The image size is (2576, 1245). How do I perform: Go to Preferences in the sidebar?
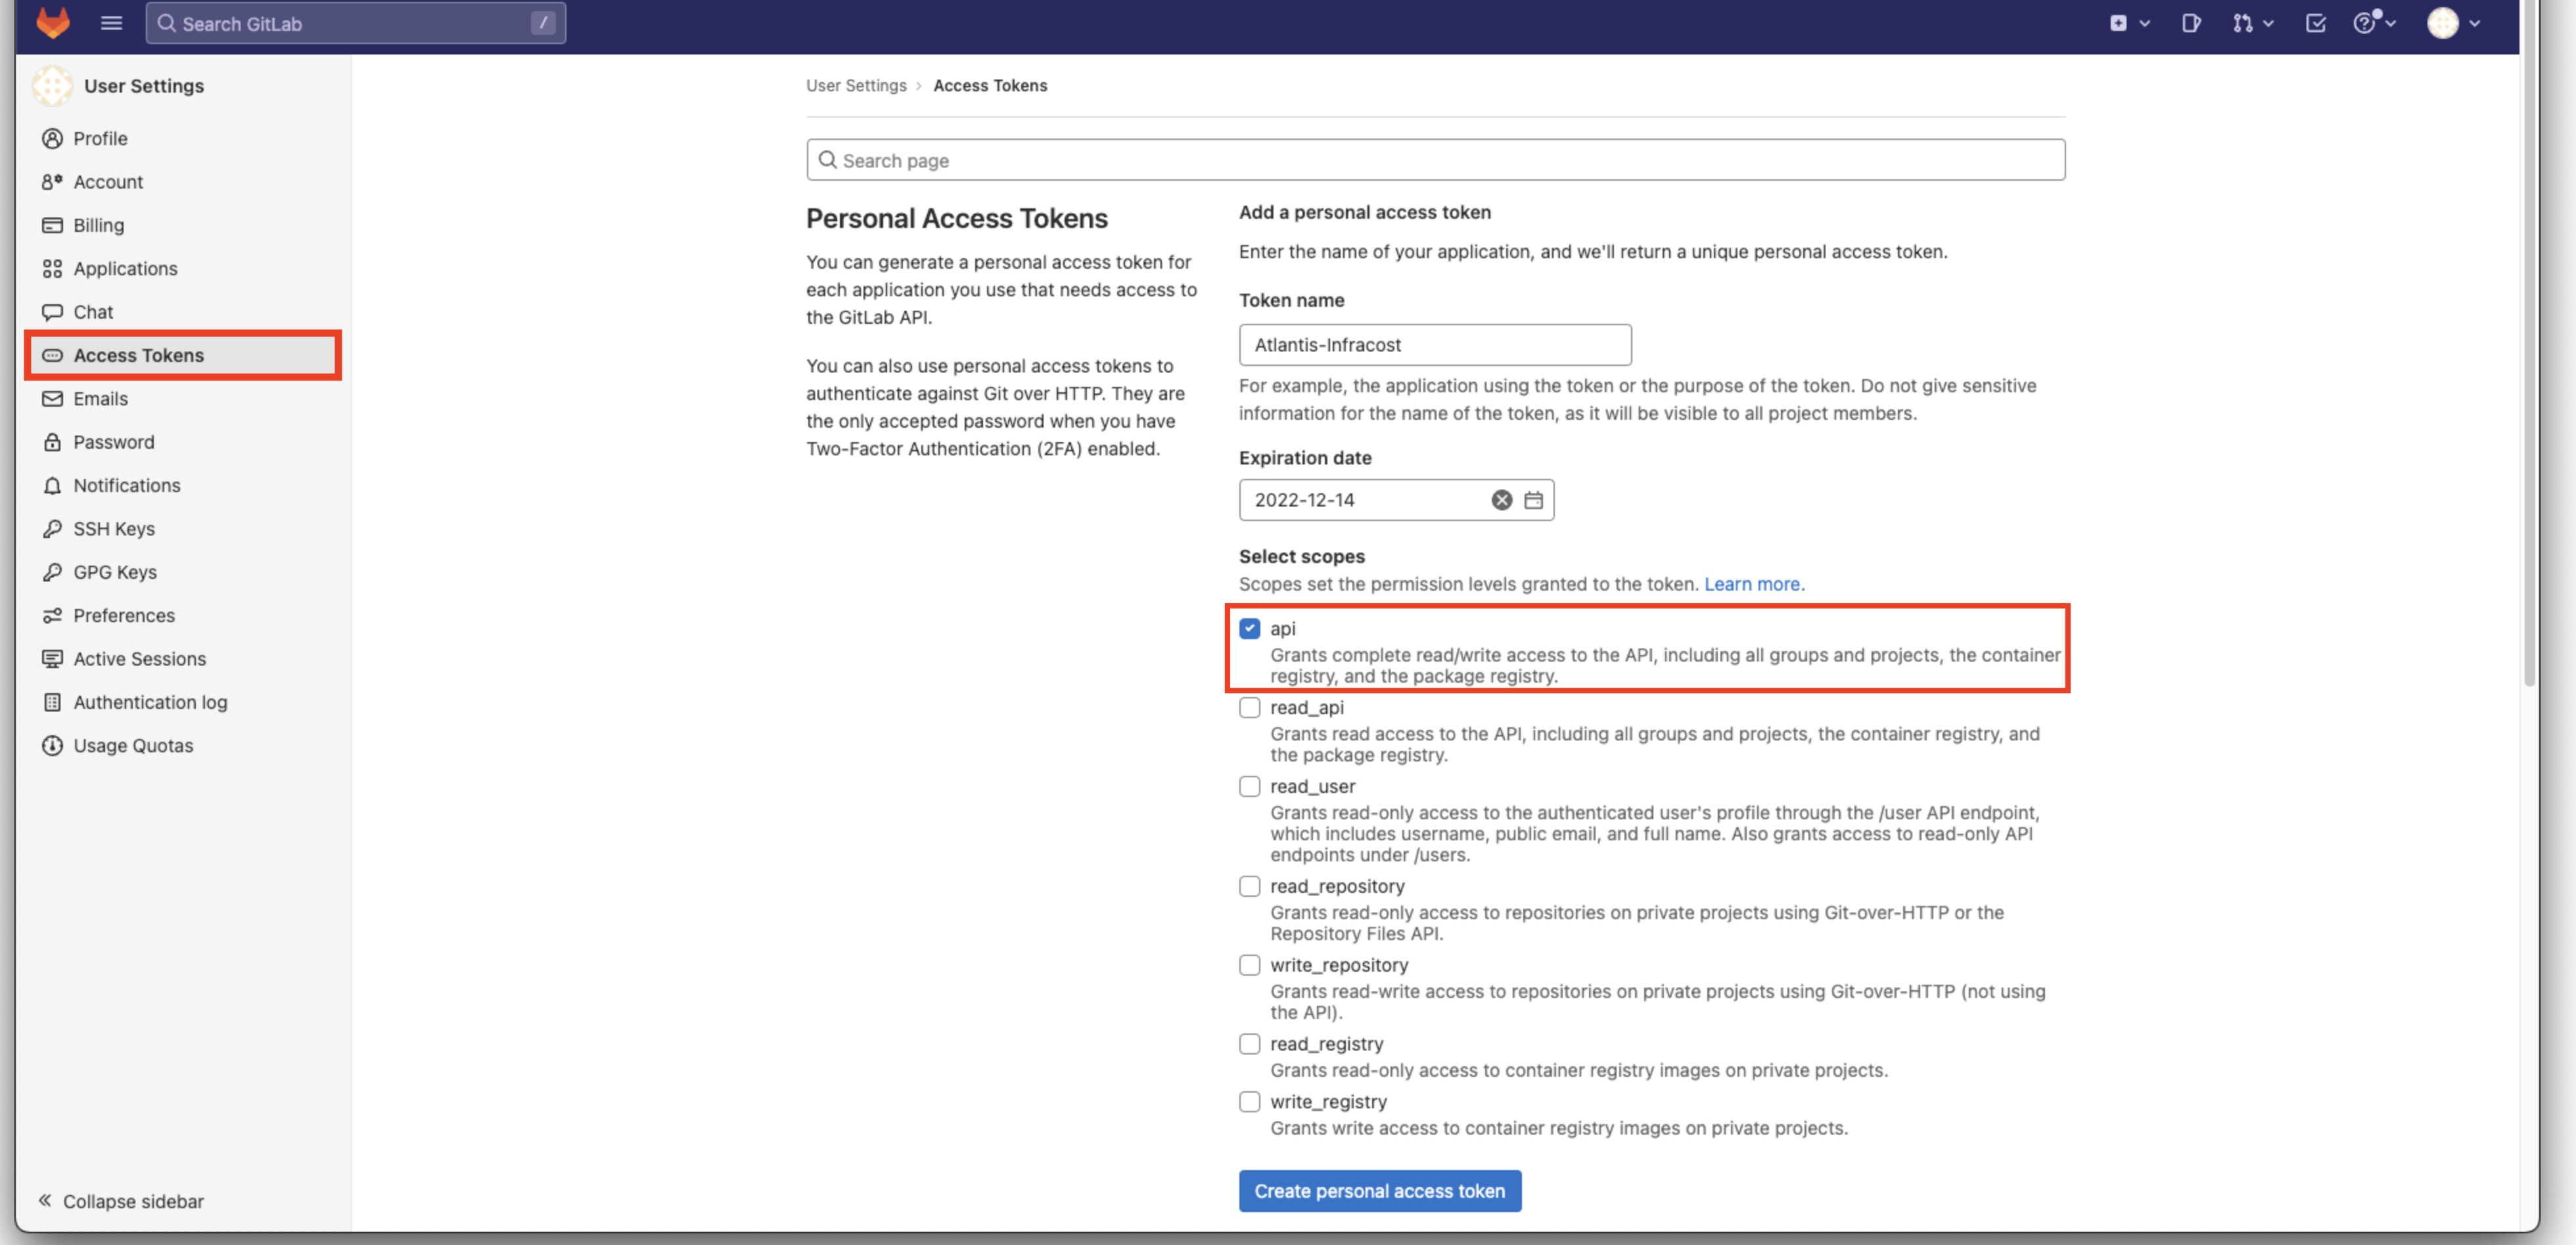click(x=124, y=615)
